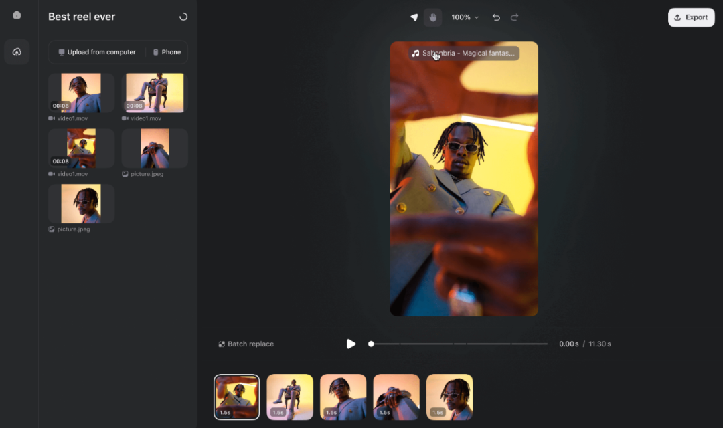Click the main video preview canvas
The width and height of the screenshot is (723, 428).
pyautogui.click(x=464, y=179)
